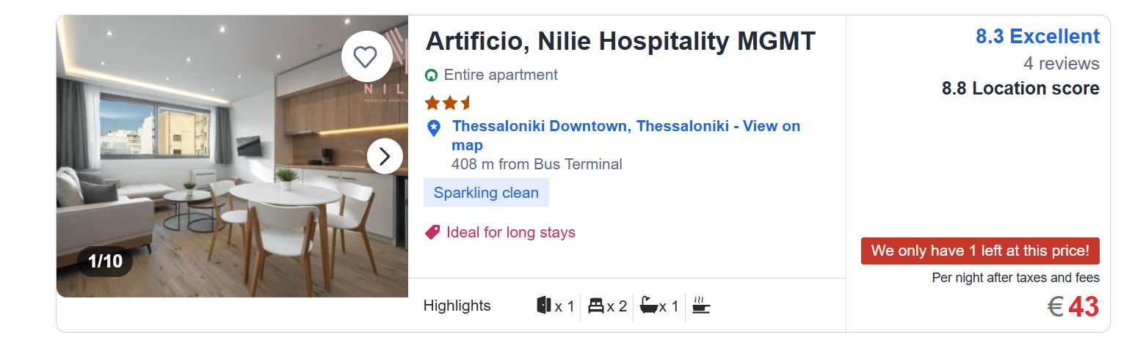Click the bathtub highlight icon
1132x340 pixels.
[x=648, y=305]
